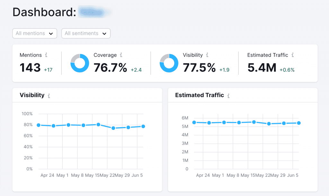Click the info icon beside Visibility metric

pos(207,55)
